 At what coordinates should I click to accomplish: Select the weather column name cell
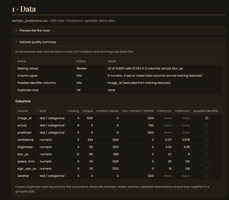[27, 176]
